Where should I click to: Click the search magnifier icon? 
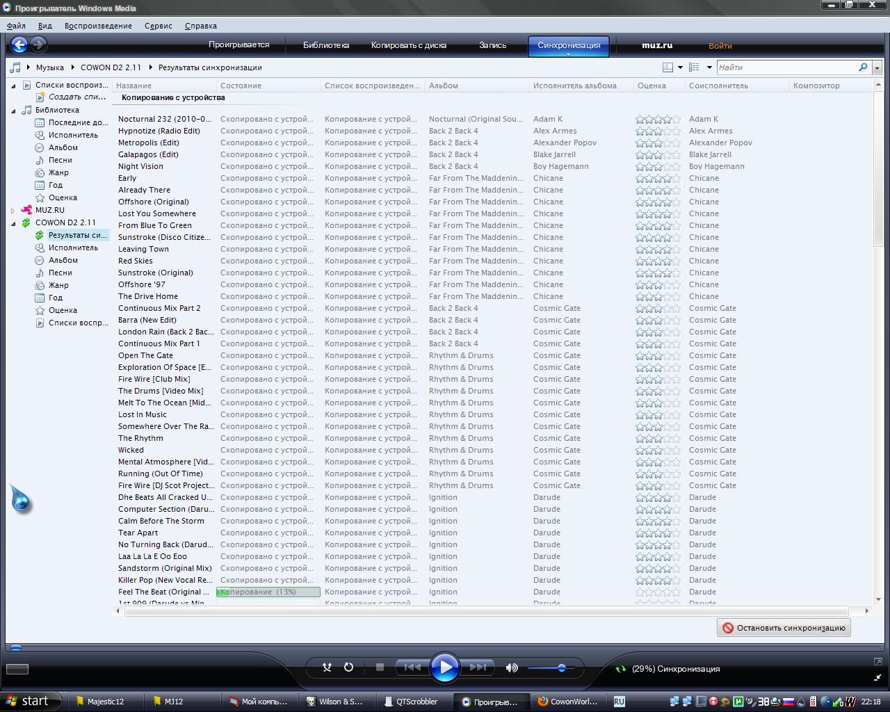(863, 67)
